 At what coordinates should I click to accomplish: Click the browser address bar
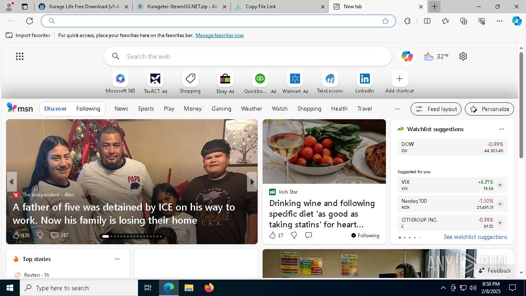218,21
